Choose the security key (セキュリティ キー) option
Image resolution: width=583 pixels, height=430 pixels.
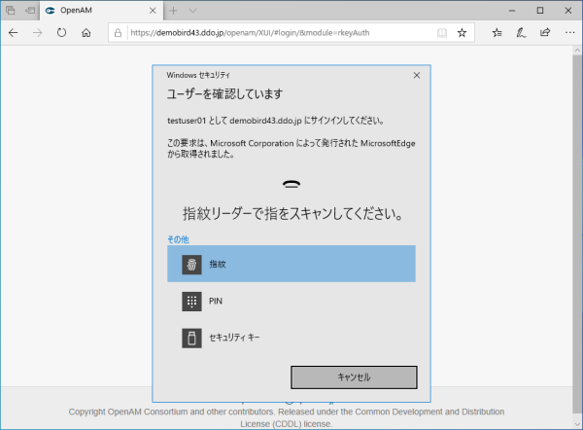pos(291,338)
